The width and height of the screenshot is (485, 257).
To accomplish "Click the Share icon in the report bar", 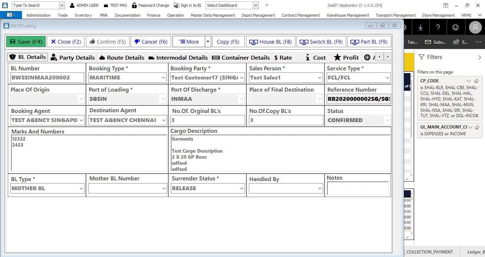I will coord(456,42).
